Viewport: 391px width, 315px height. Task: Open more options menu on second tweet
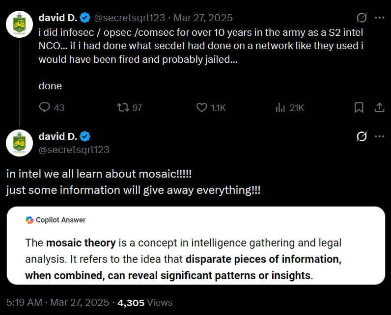click(380, 136)
